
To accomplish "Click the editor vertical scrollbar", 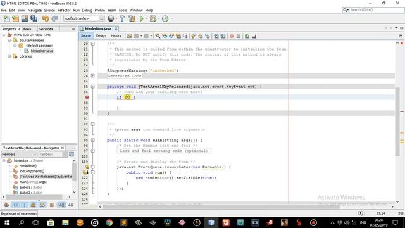I will click(397, 122).
